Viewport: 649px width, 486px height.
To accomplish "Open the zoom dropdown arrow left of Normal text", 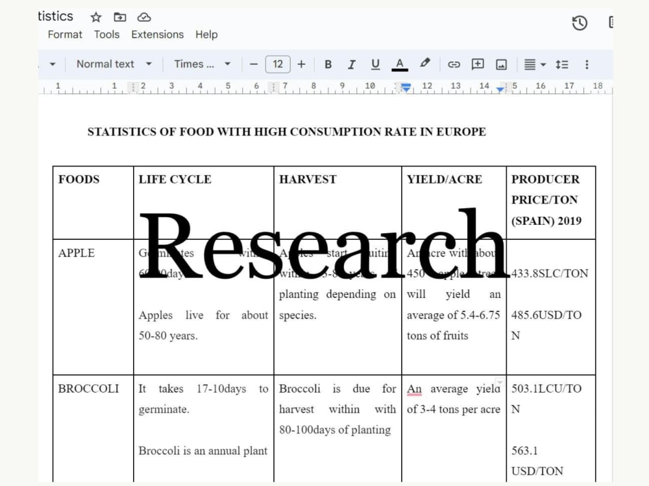I will point(52,64).
